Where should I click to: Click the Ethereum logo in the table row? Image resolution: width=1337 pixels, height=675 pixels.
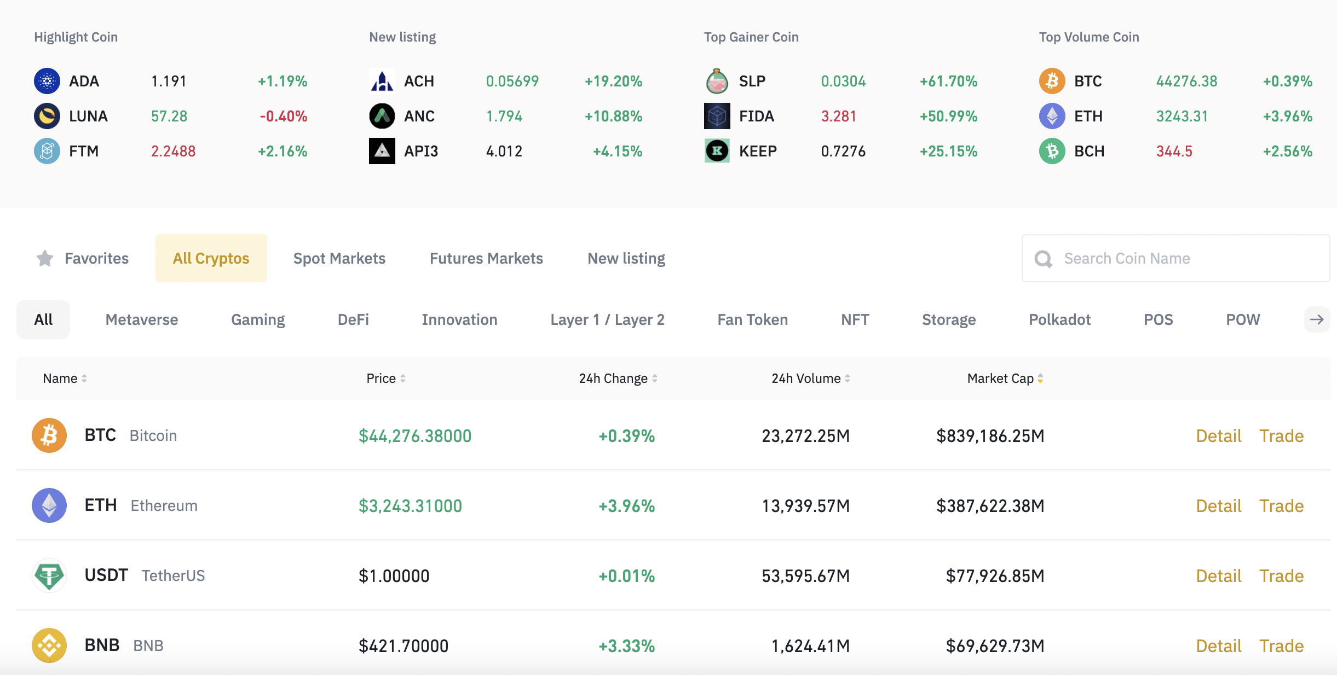[49, 505]
